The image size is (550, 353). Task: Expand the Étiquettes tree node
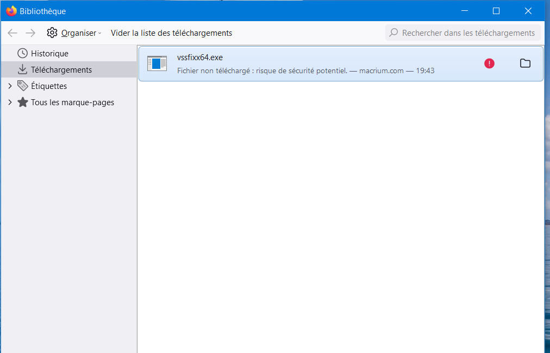pyautogui.click(x=10, y=86)
